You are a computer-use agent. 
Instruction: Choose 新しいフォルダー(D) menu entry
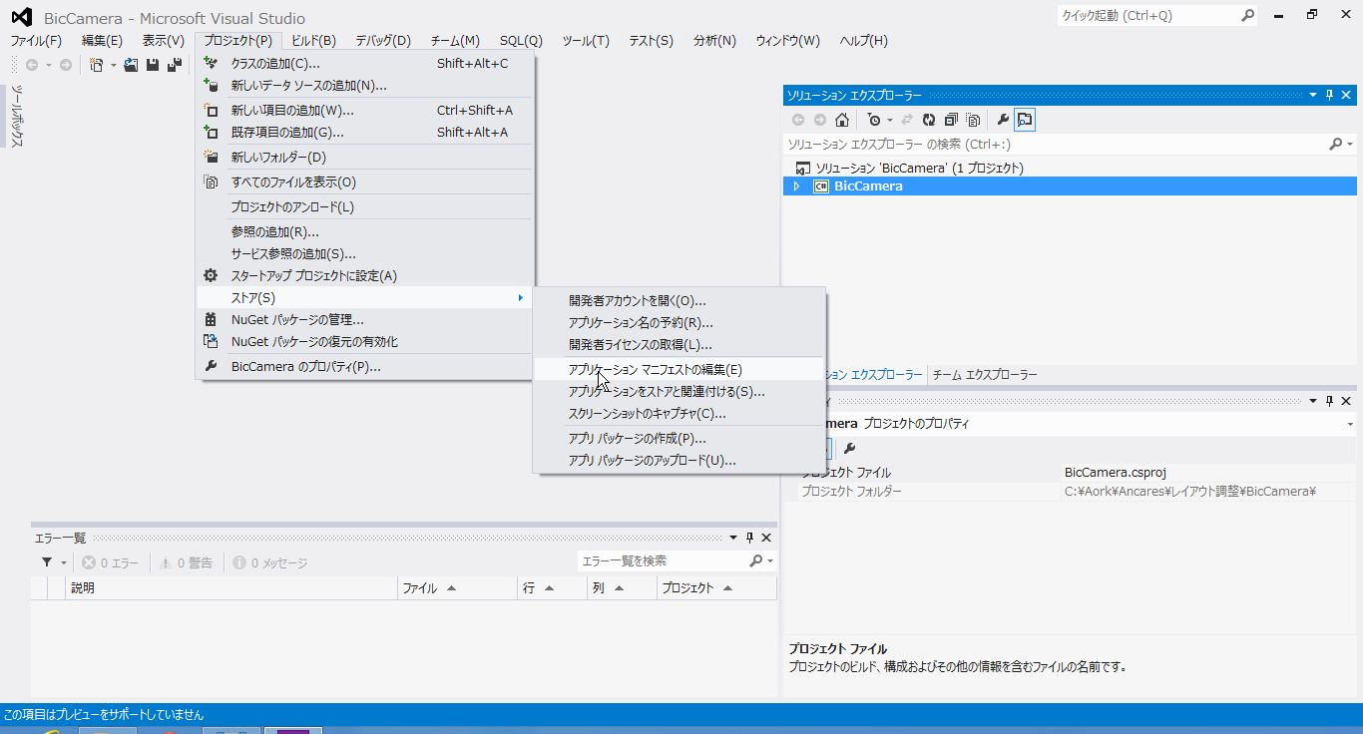coord(365,157)
